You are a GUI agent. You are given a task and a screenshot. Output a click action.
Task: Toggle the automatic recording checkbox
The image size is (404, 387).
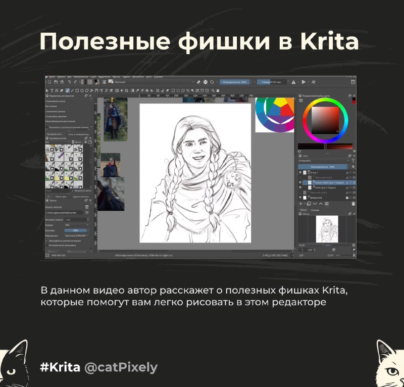(x=47, y=246)
